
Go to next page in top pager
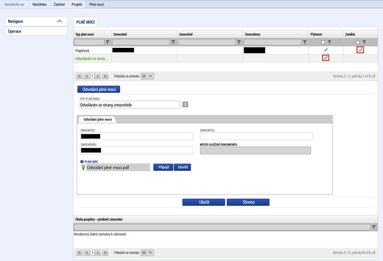point(98,76)
